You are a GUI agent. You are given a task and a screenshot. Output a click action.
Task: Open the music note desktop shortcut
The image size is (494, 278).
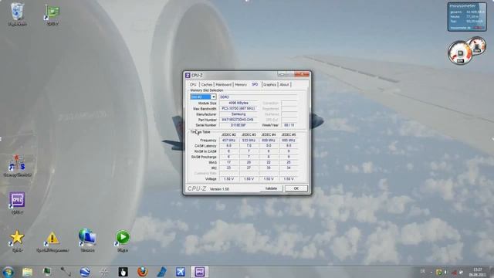tap(17, 165)
